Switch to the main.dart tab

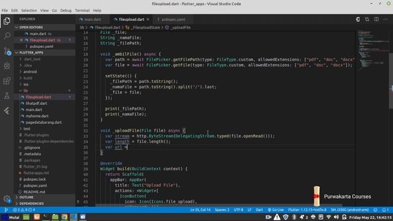tap(92, 19)
